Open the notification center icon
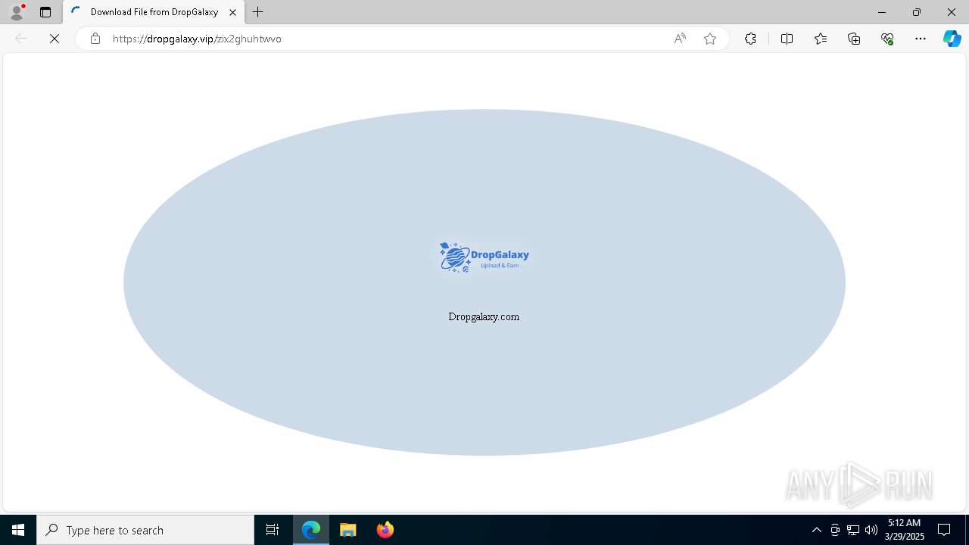 pos(944,530)
